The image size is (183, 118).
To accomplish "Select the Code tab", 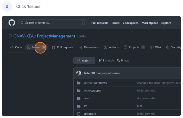I will point(16,47).
